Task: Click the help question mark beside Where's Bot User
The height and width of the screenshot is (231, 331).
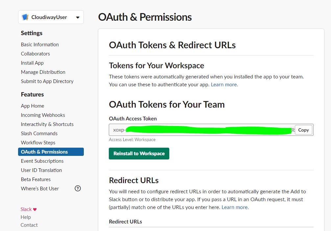Action: (x=78, y=188)
